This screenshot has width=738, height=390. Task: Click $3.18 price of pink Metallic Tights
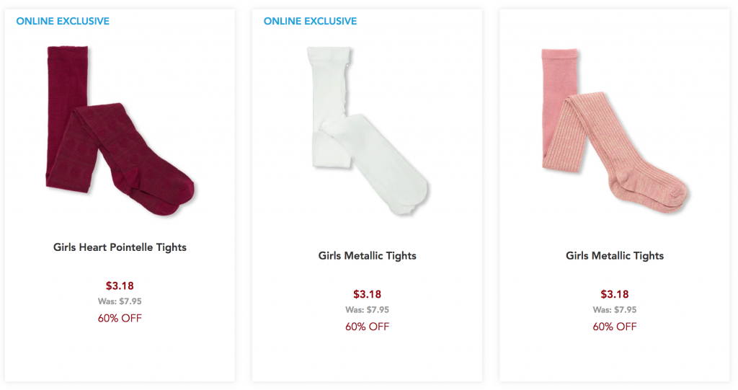point(615,294)
